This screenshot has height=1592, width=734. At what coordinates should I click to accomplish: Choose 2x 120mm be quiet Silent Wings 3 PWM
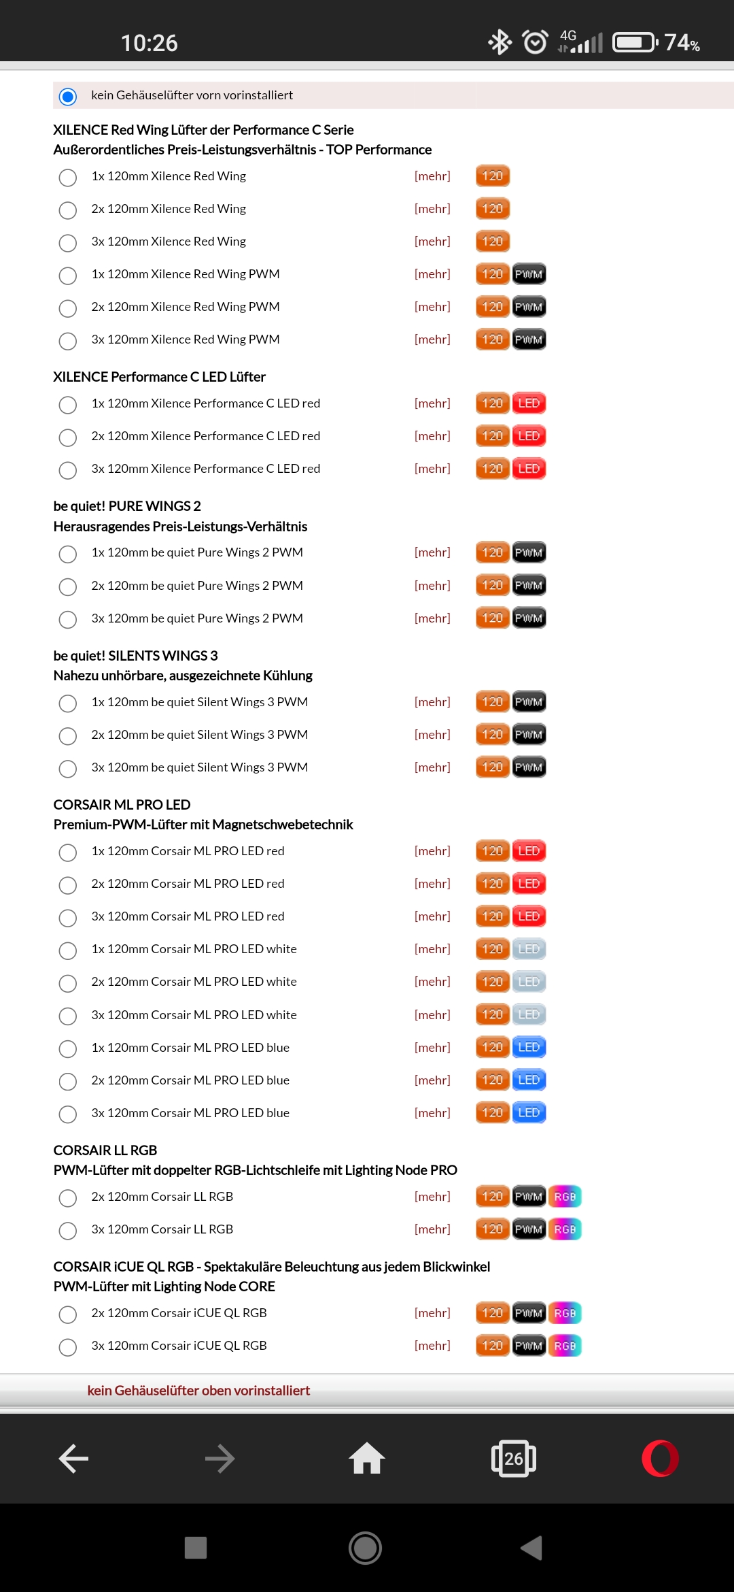(68, 736)
